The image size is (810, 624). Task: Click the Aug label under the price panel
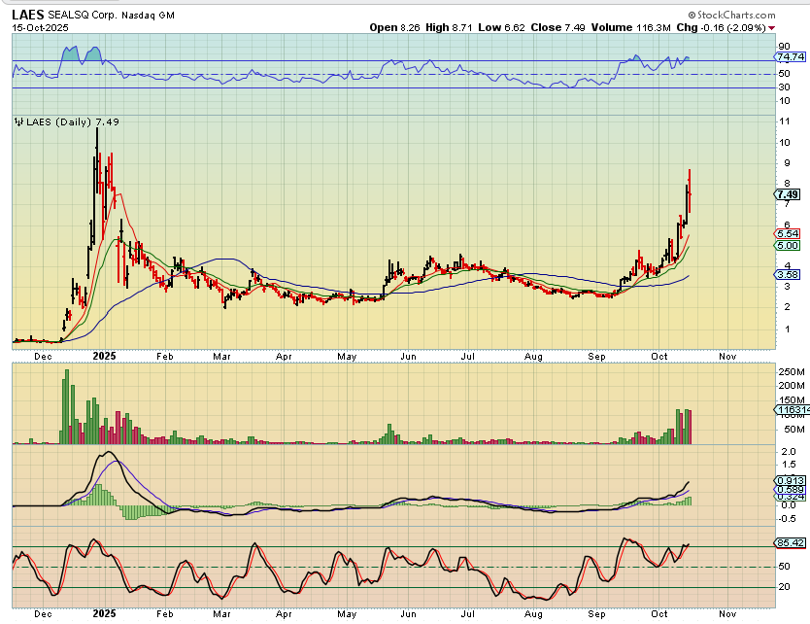(533, 356)
